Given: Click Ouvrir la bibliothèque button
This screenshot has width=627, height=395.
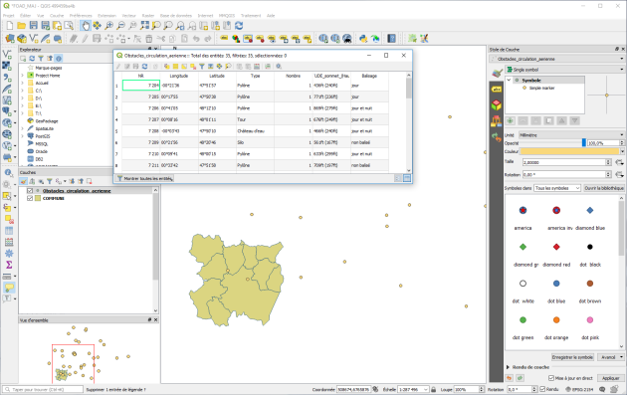Looking at the screenshot, I should pos(604,188).
